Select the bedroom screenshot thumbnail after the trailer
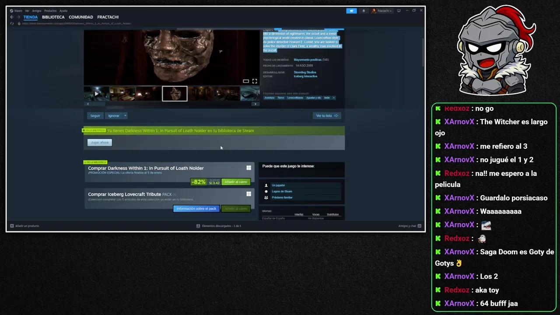The width and height of the screenshot is (560, 315). [x=122, y=94]
